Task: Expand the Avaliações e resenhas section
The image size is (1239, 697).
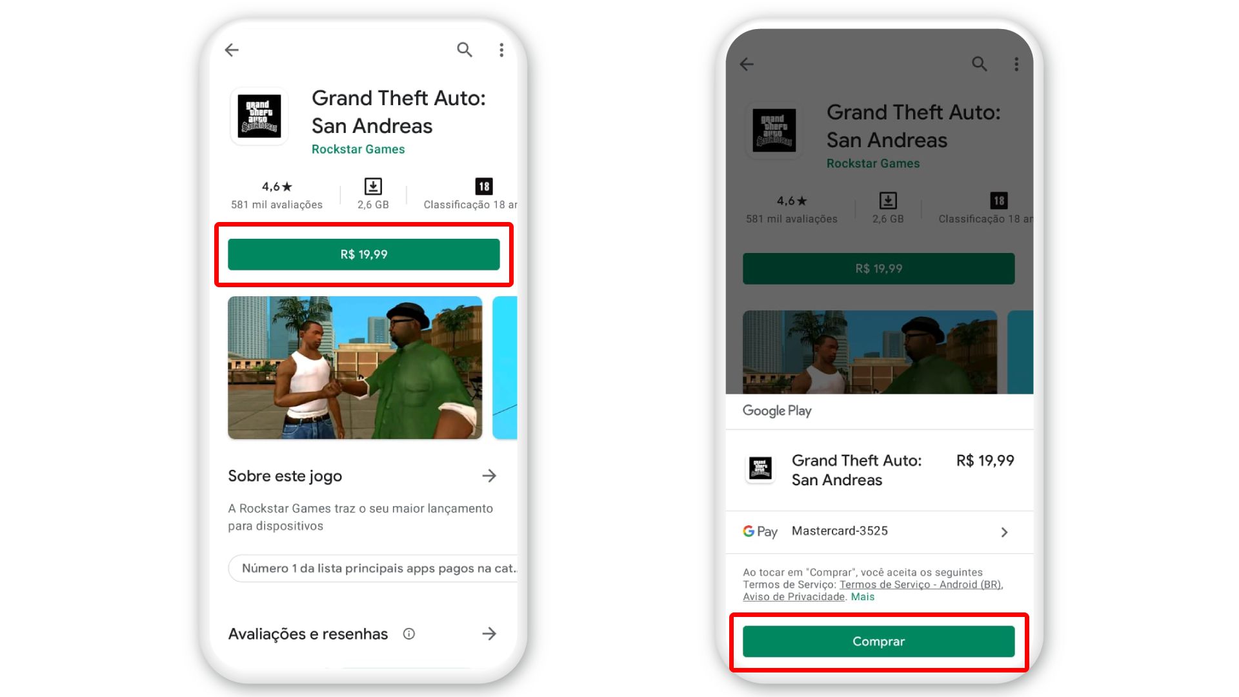Action: click(491, 633)
